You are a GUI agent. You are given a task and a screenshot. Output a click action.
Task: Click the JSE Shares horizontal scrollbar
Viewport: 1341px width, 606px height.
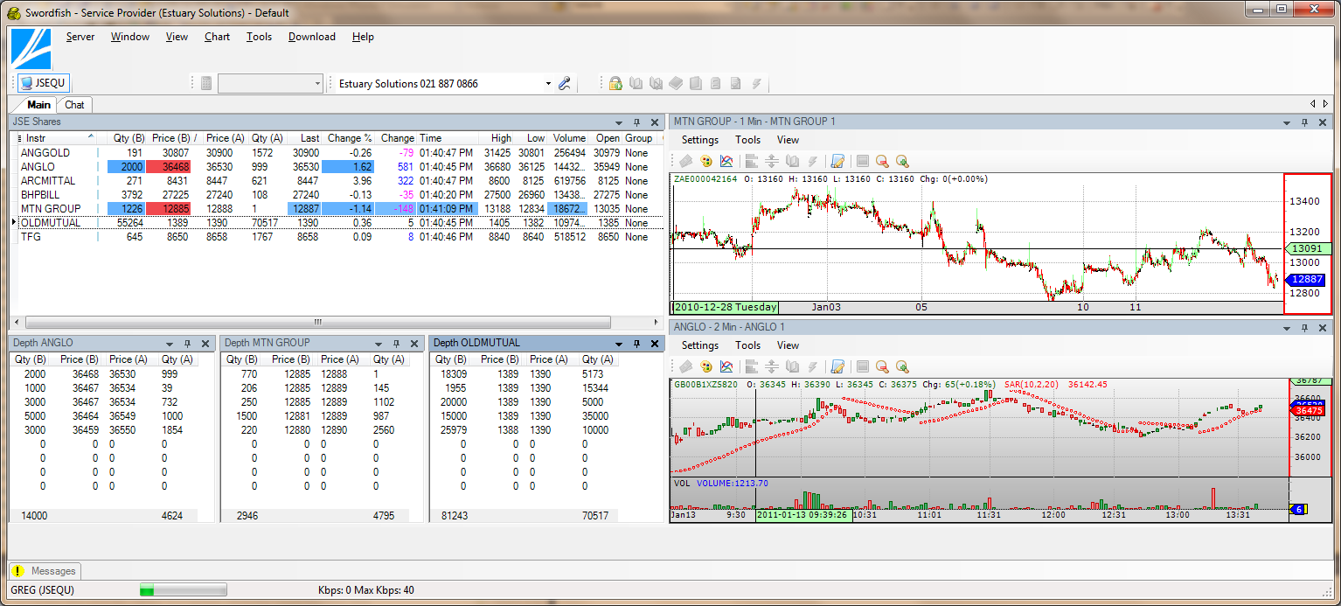click(x=318, y=322)
